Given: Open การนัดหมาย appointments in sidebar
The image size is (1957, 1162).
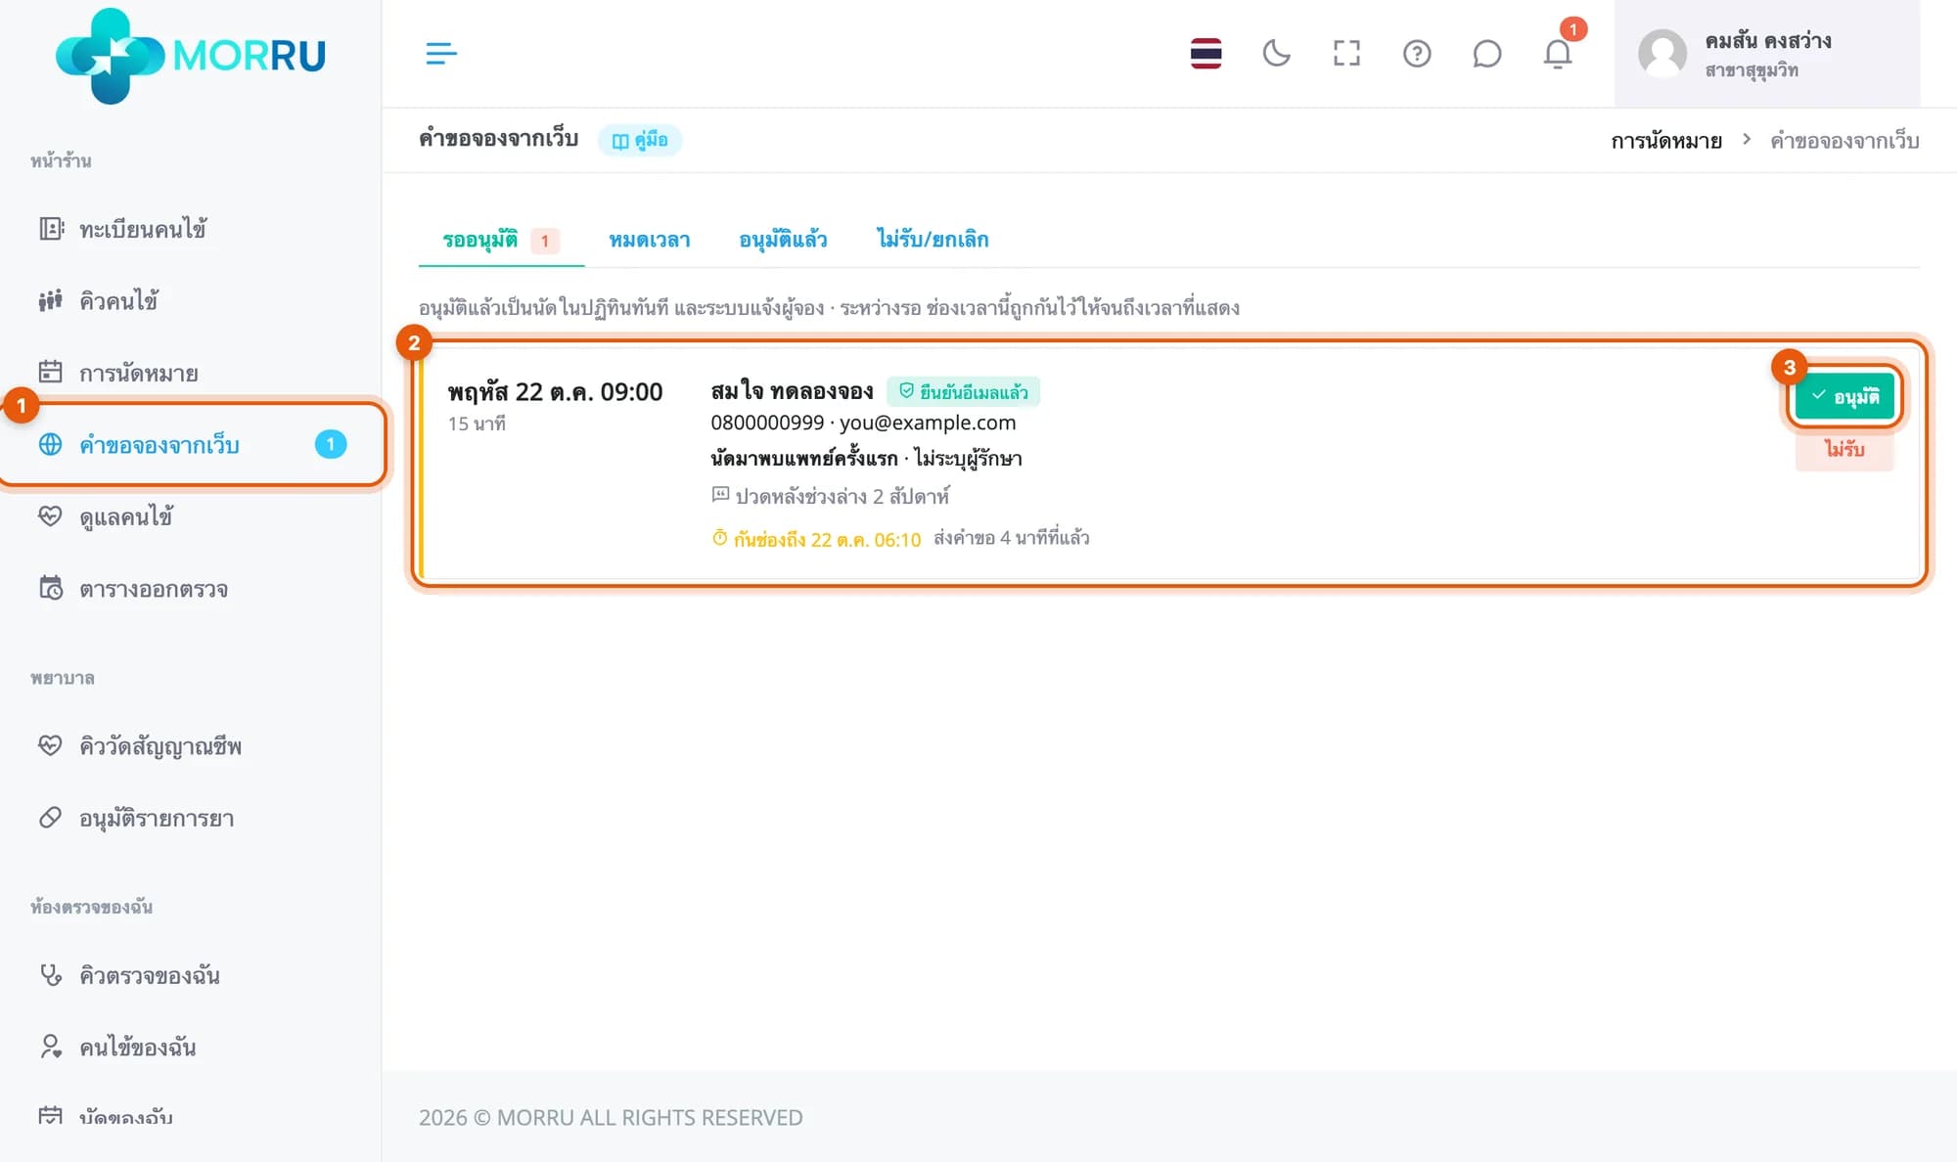Looking at the screenshot, I should tap(138, 373).
